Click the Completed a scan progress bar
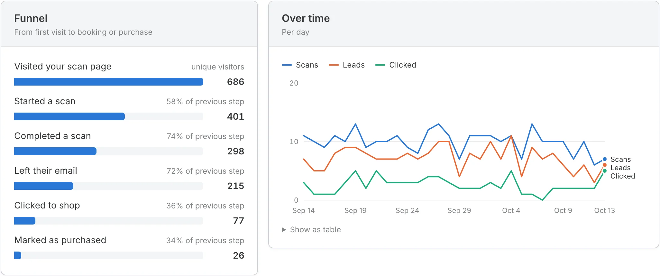The width and height of the screenshot is (660, 276). 109,151
